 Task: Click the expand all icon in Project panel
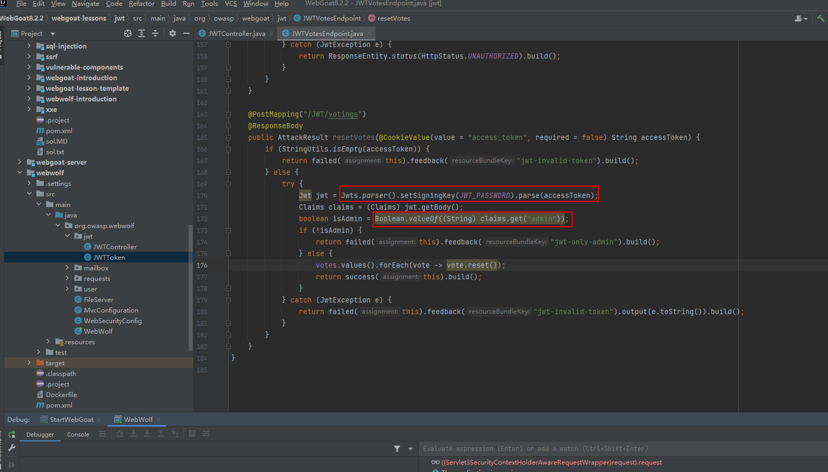[x=142, y=33]
